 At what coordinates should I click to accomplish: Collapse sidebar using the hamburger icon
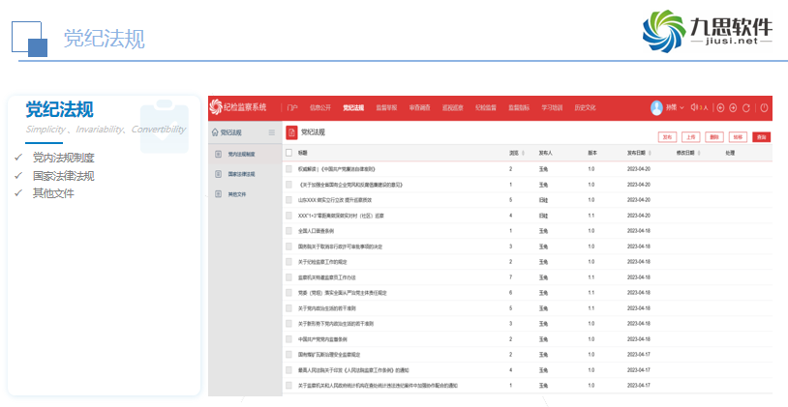[x=272, y=132]
